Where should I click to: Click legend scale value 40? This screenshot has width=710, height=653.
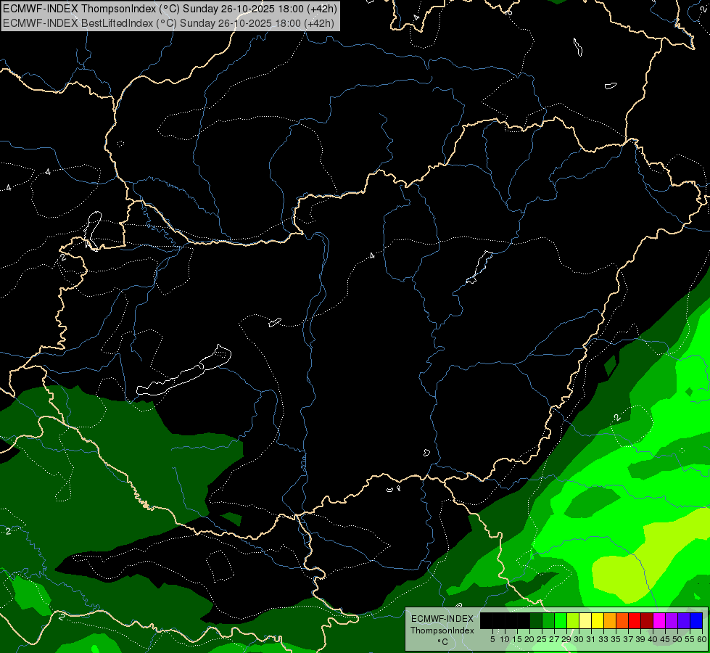(653, 639)
